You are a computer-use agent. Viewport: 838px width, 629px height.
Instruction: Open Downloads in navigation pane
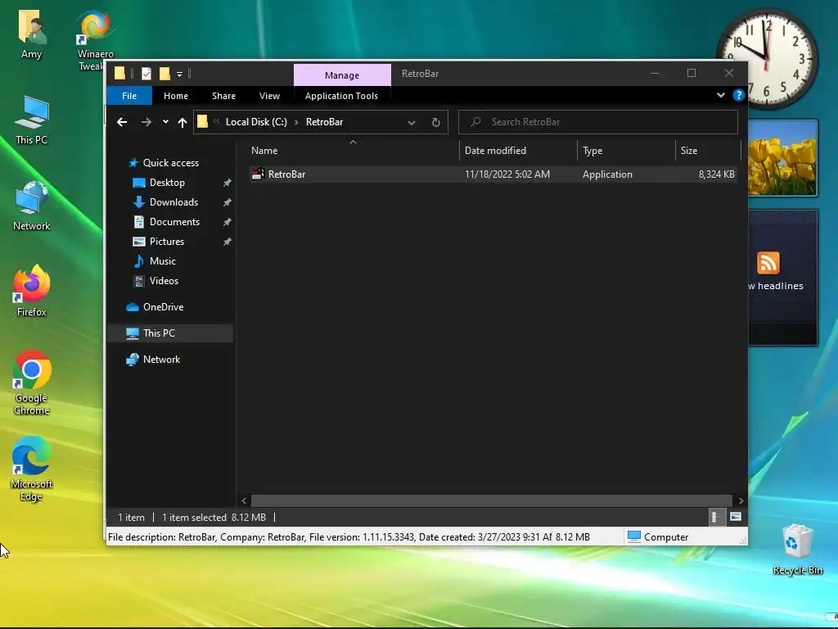point(165,202)
